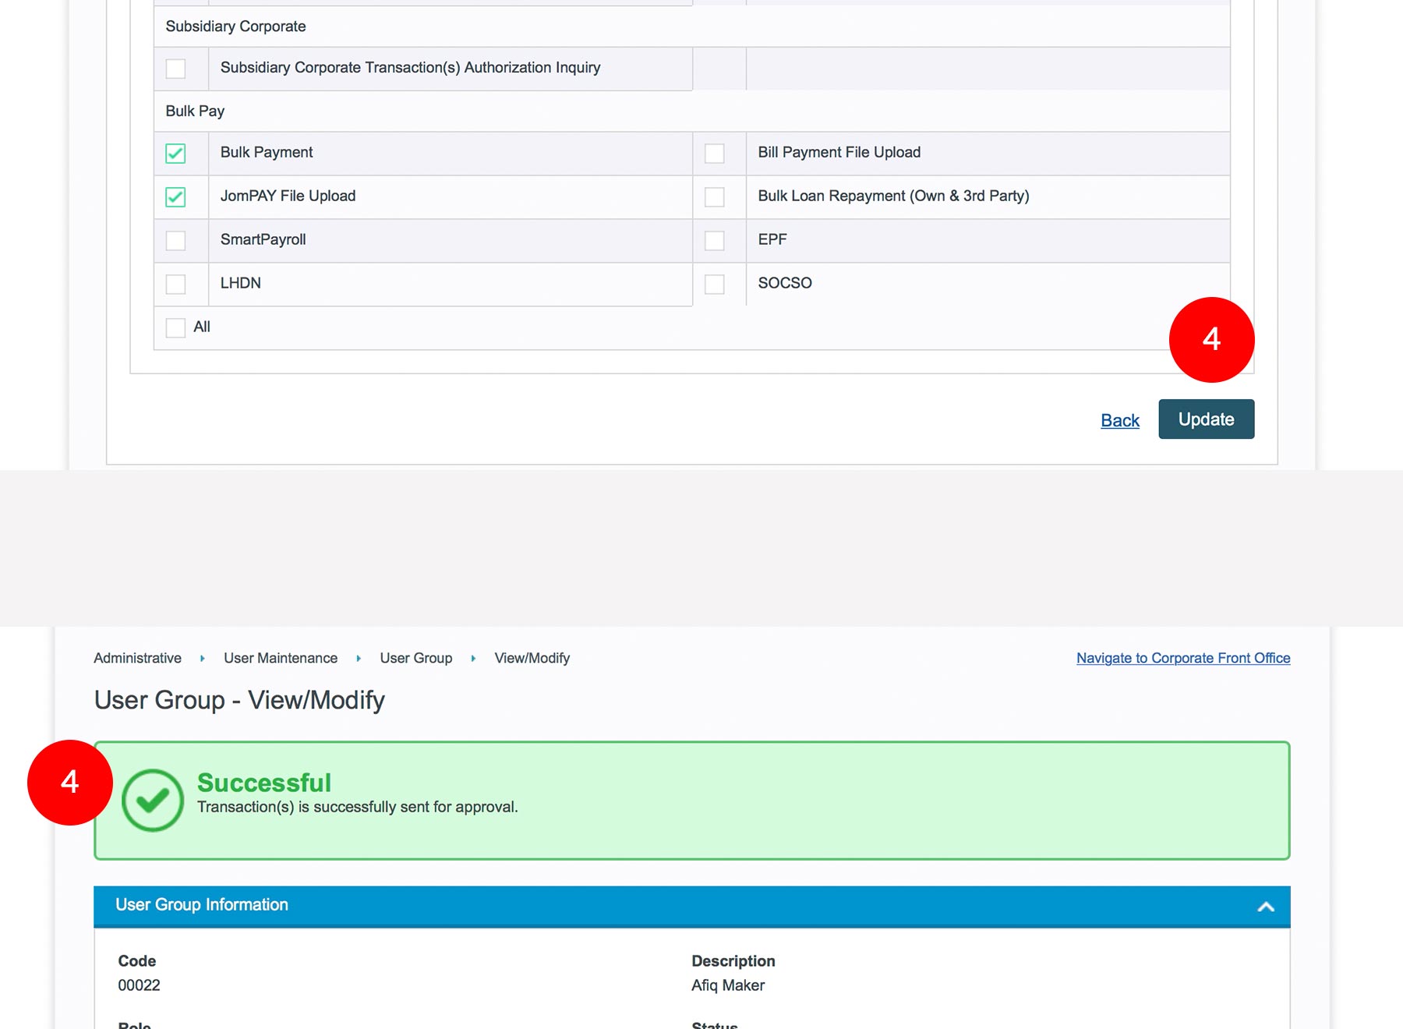This screenshot has height=1029, width=1403.
Task: Click the green success checkmark icon
Action: pyautogui.click(x=153, y=801)
